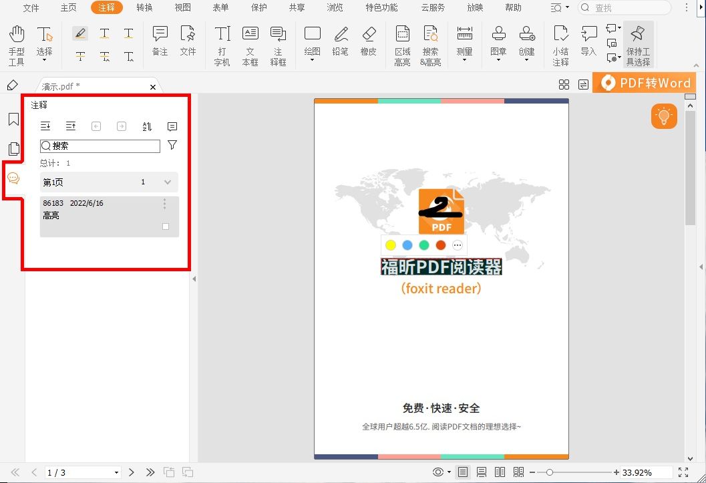Toggle the orange light bulb assistant
Image resolution: width=706 pixels, height=483 pixels.
663,116
